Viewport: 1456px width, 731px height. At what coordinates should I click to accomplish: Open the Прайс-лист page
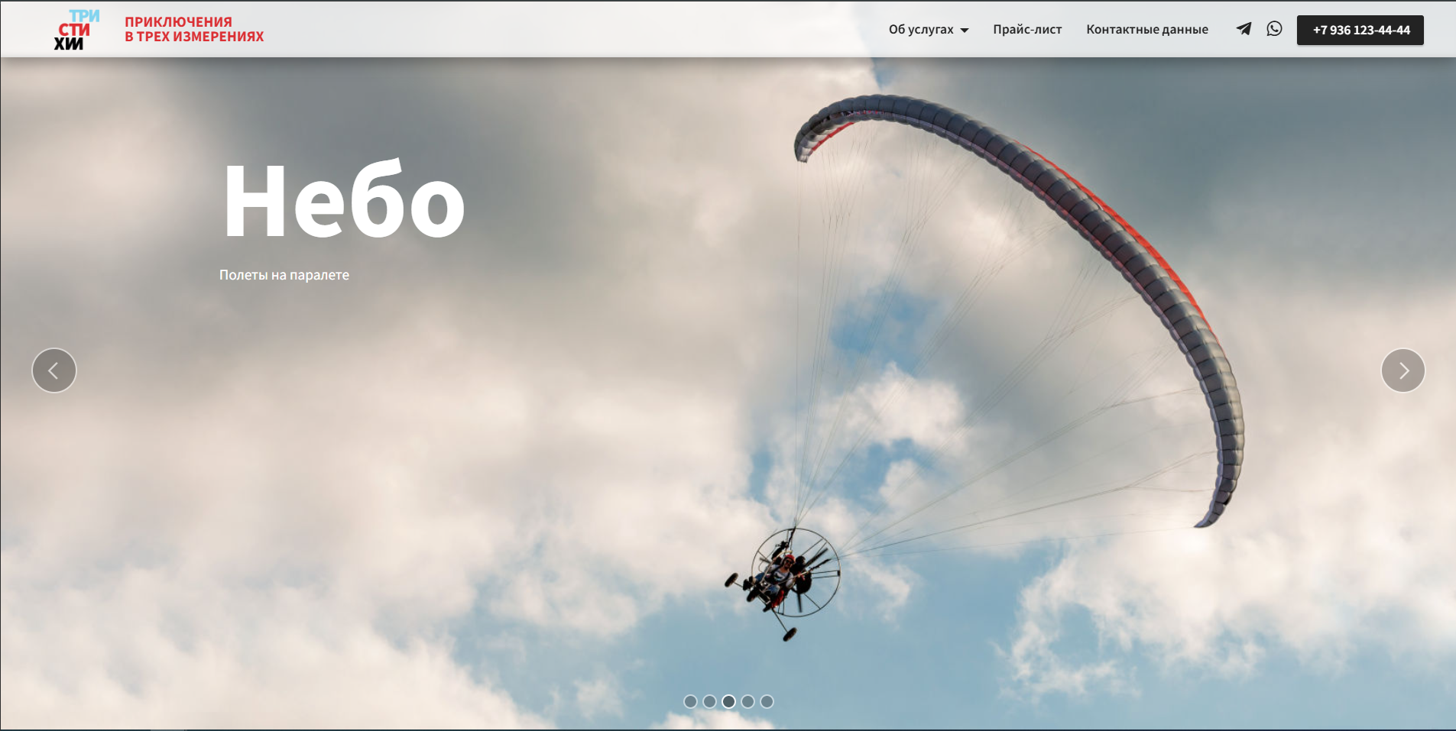pos(1027,30)
